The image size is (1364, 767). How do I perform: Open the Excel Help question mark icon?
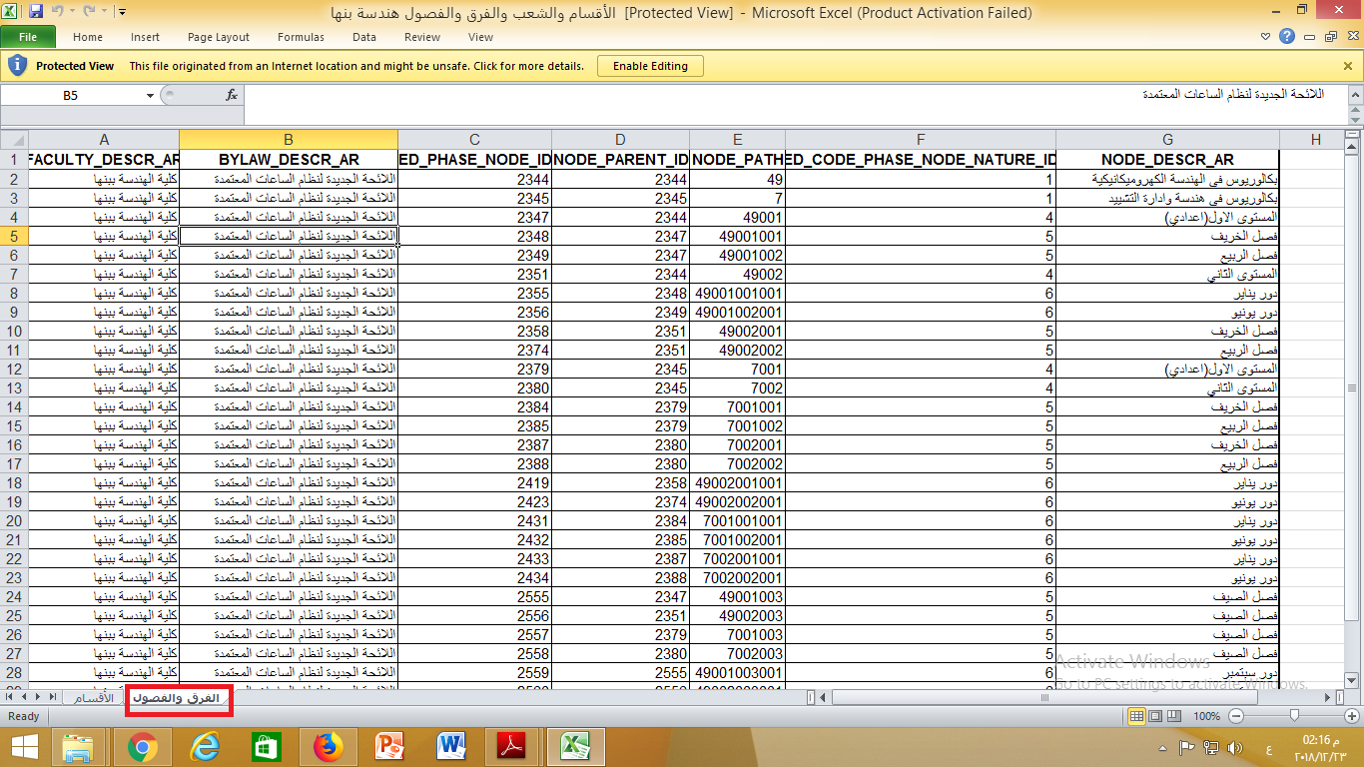[1287, 37]
